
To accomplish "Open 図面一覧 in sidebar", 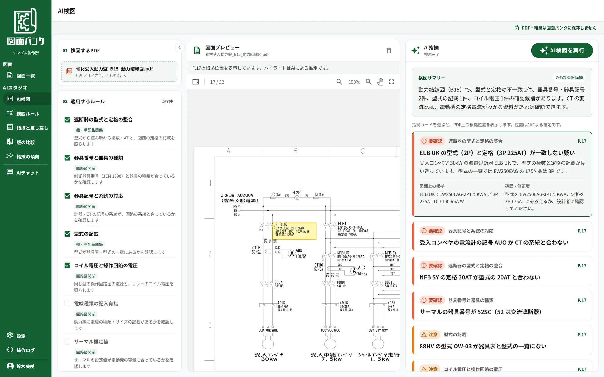I will click(25, 76).
